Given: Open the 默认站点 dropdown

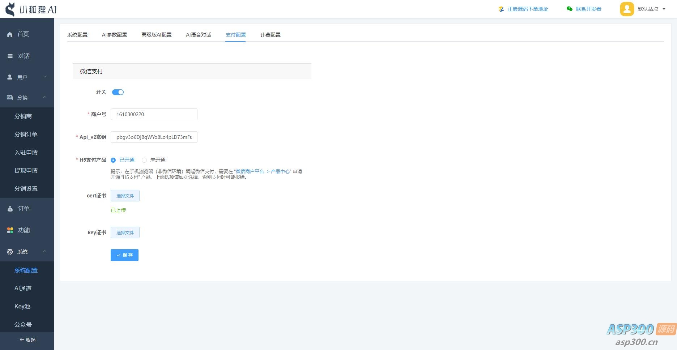Looking at the screenshot, I should click(x=650, y=9).
